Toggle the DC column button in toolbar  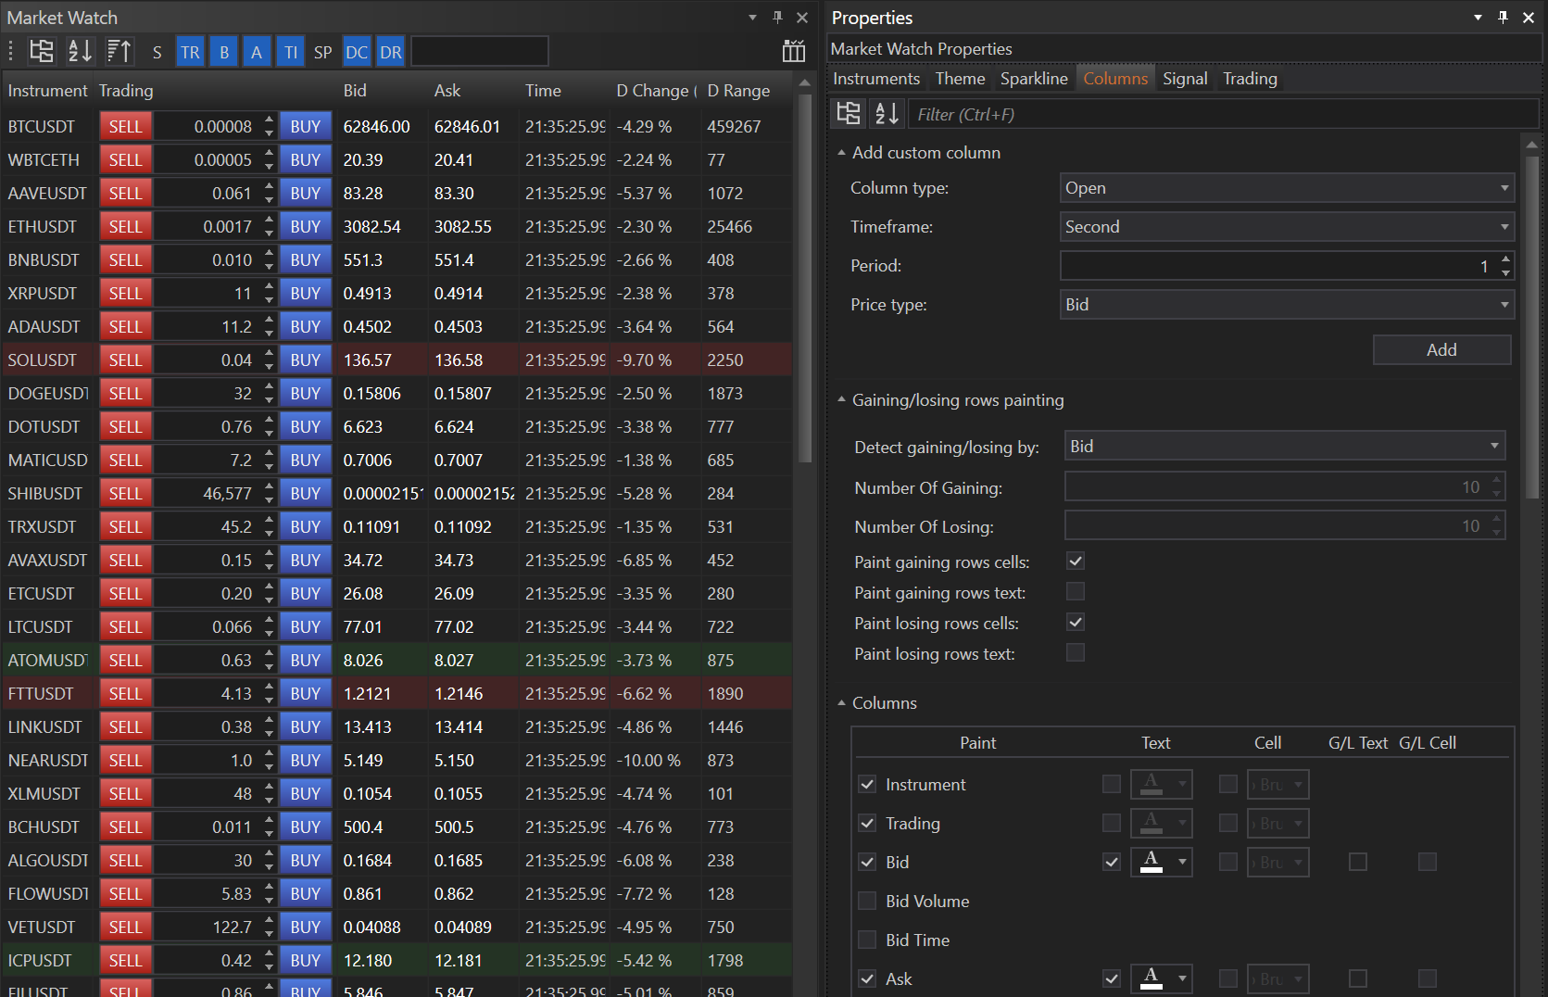point(357,53)
